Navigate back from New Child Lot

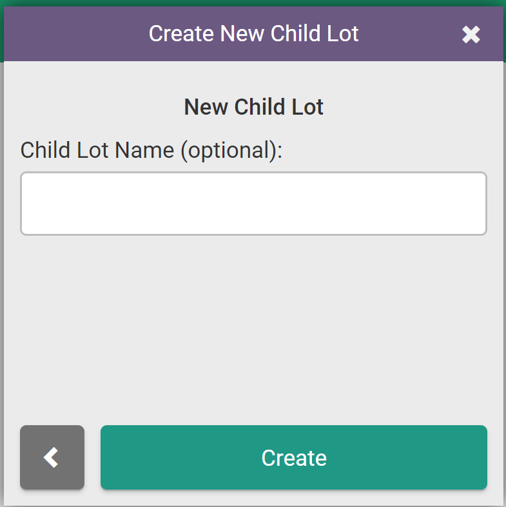point(52,457)
